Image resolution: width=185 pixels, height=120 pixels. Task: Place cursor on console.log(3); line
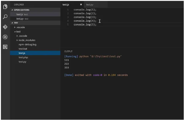tap(85, 17)
